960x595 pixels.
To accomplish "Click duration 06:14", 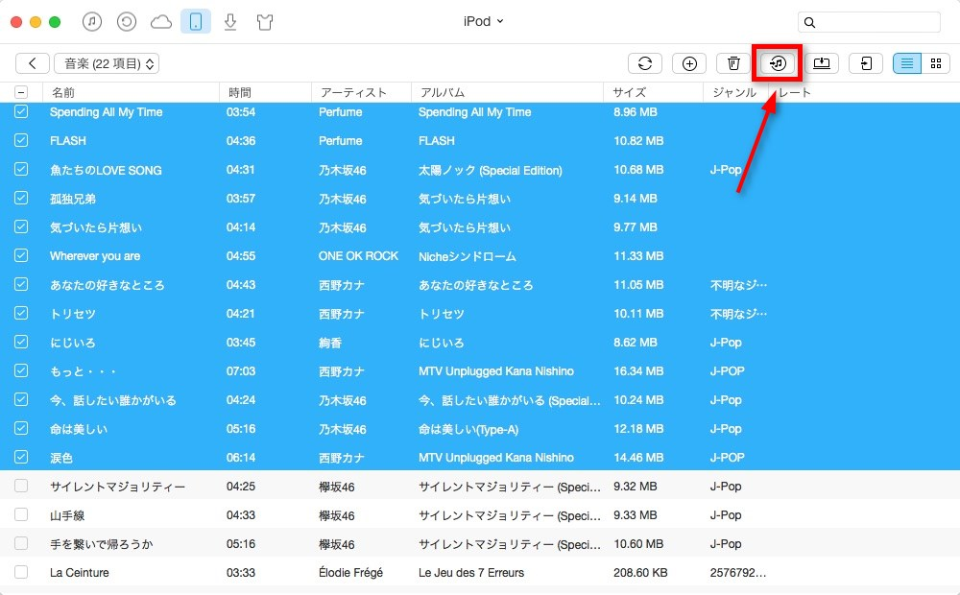I will point(241,457).
